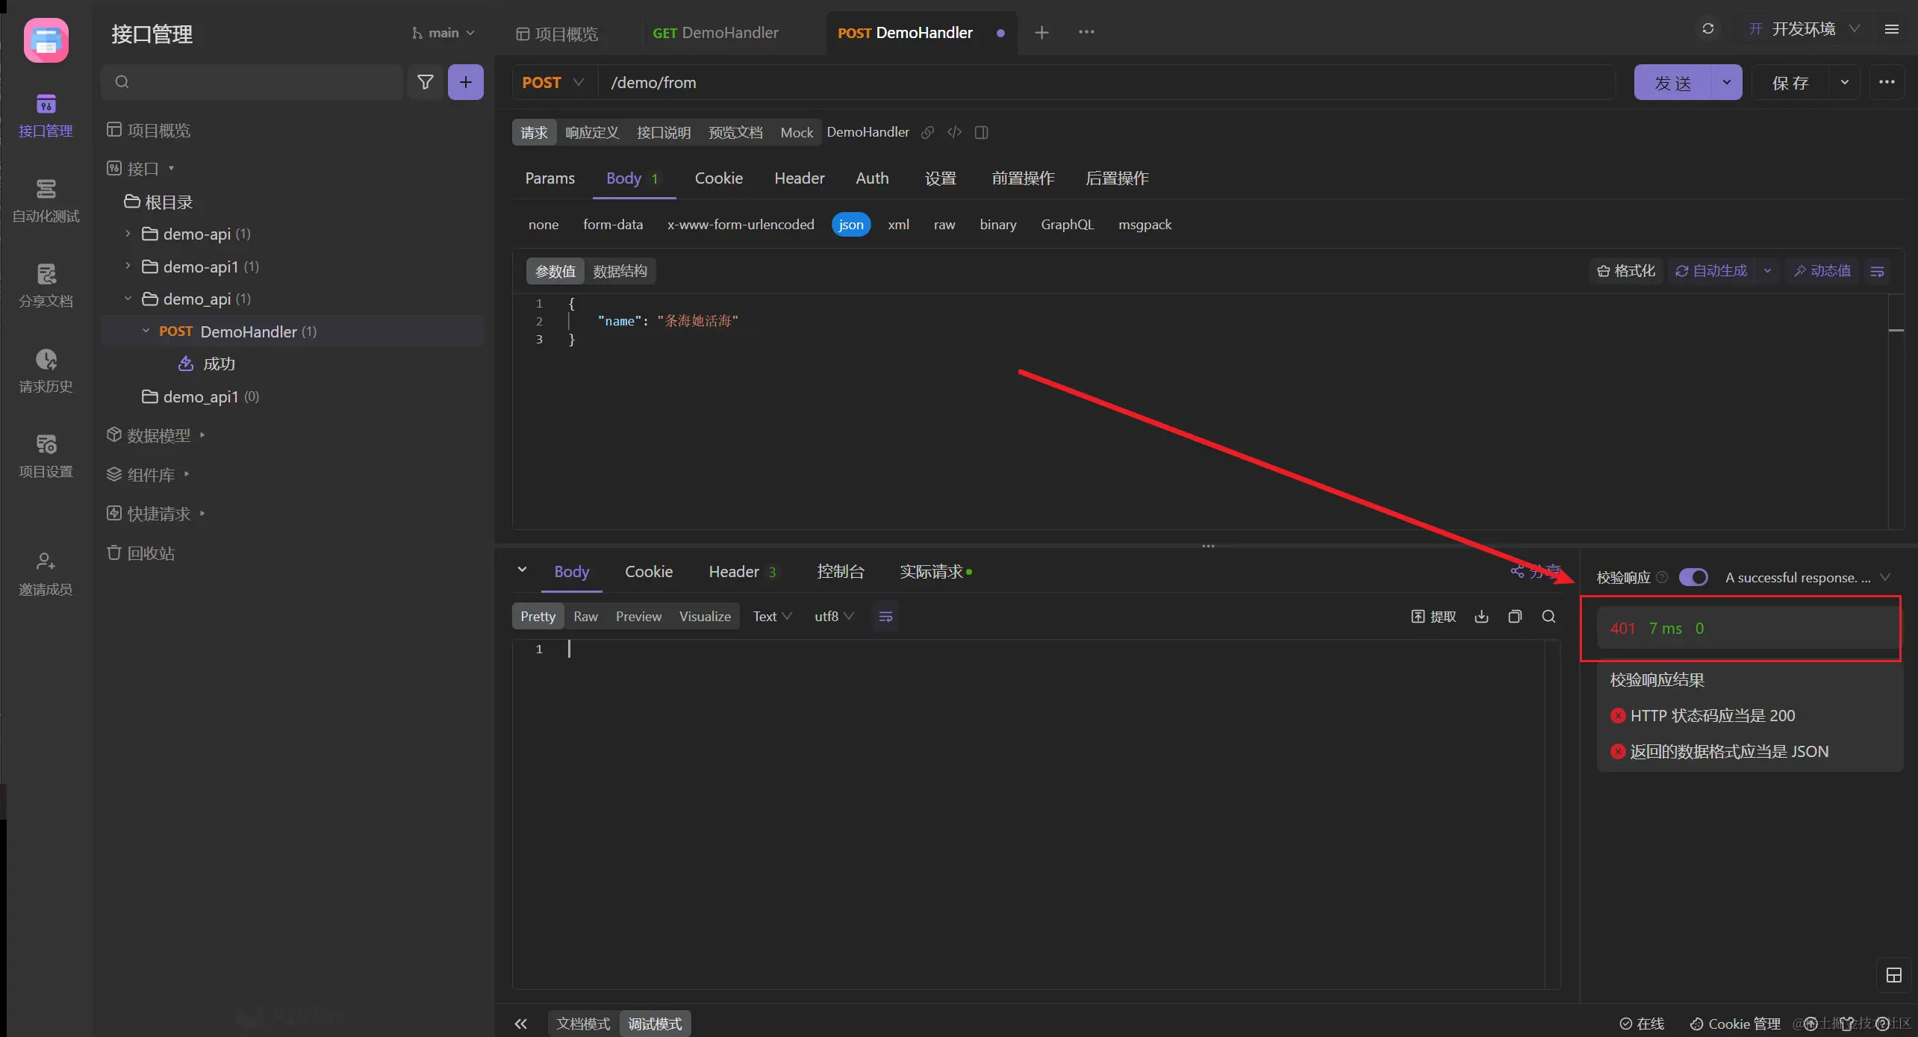Open the request Header tab
This screenshot has height=1037, width=1918.
click(x=799, y=178)
